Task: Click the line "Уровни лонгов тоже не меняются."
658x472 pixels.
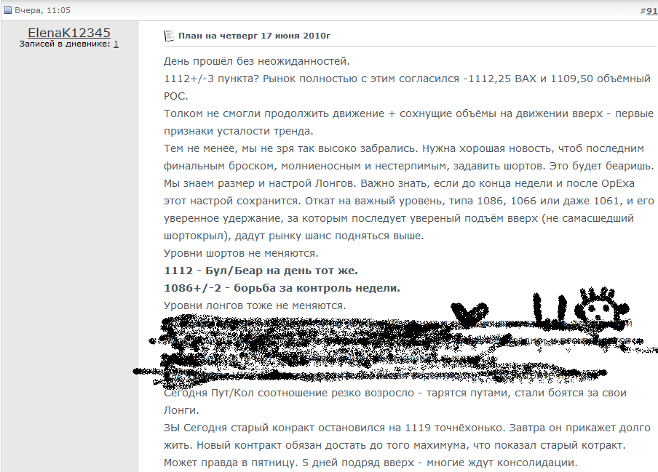Action: [254, 305]
